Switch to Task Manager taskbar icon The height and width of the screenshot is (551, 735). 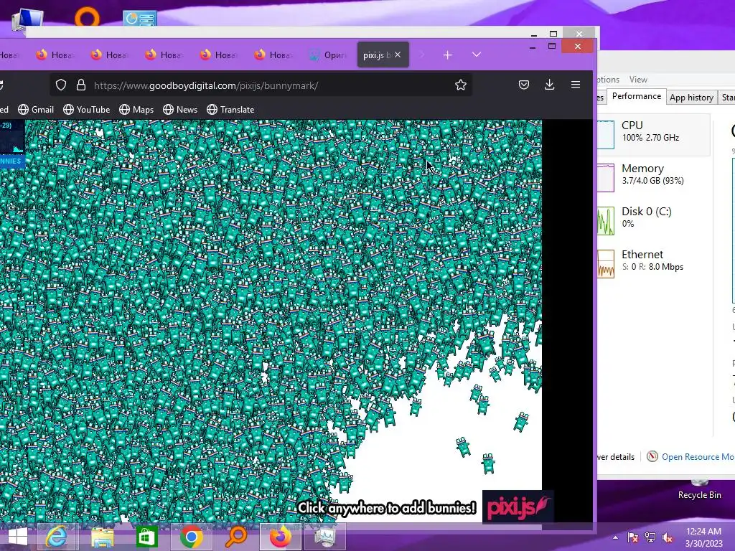[x=325, y=537]
